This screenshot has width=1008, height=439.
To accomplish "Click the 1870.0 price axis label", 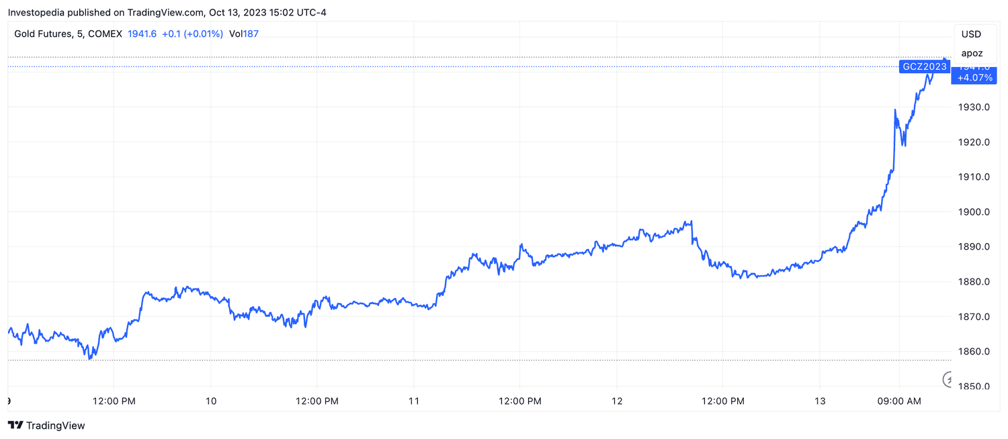I will point(974,317).
